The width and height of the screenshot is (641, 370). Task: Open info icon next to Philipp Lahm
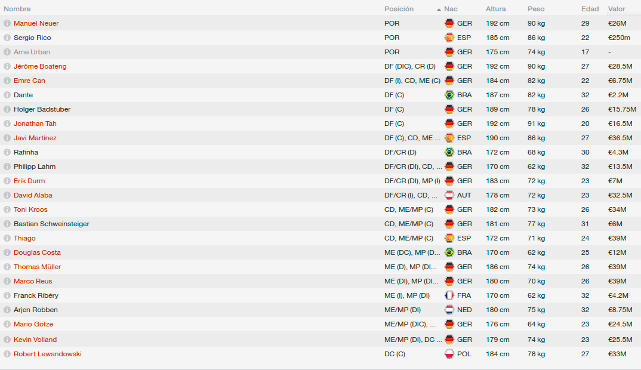point(7,166)
